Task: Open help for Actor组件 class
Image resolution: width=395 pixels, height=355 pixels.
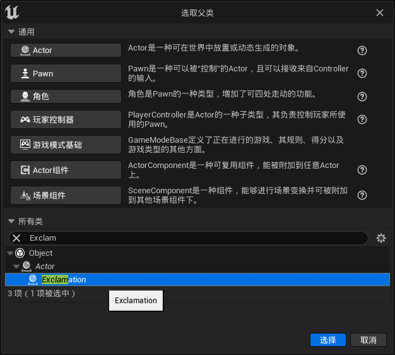Action: pos(362,170)
